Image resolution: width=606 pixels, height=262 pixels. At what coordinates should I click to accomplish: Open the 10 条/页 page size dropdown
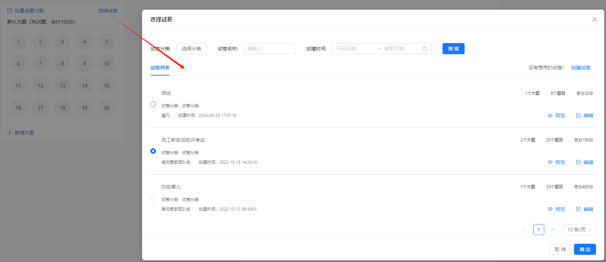[580, 230]
